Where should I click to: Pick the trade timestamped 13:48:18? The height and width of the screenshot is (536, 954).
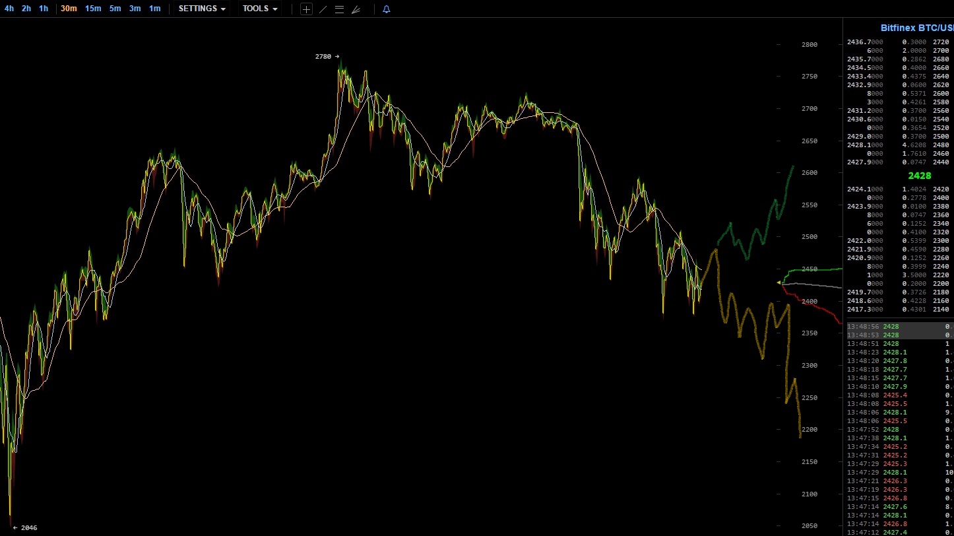pyautogui.click(x=900, y=370)
